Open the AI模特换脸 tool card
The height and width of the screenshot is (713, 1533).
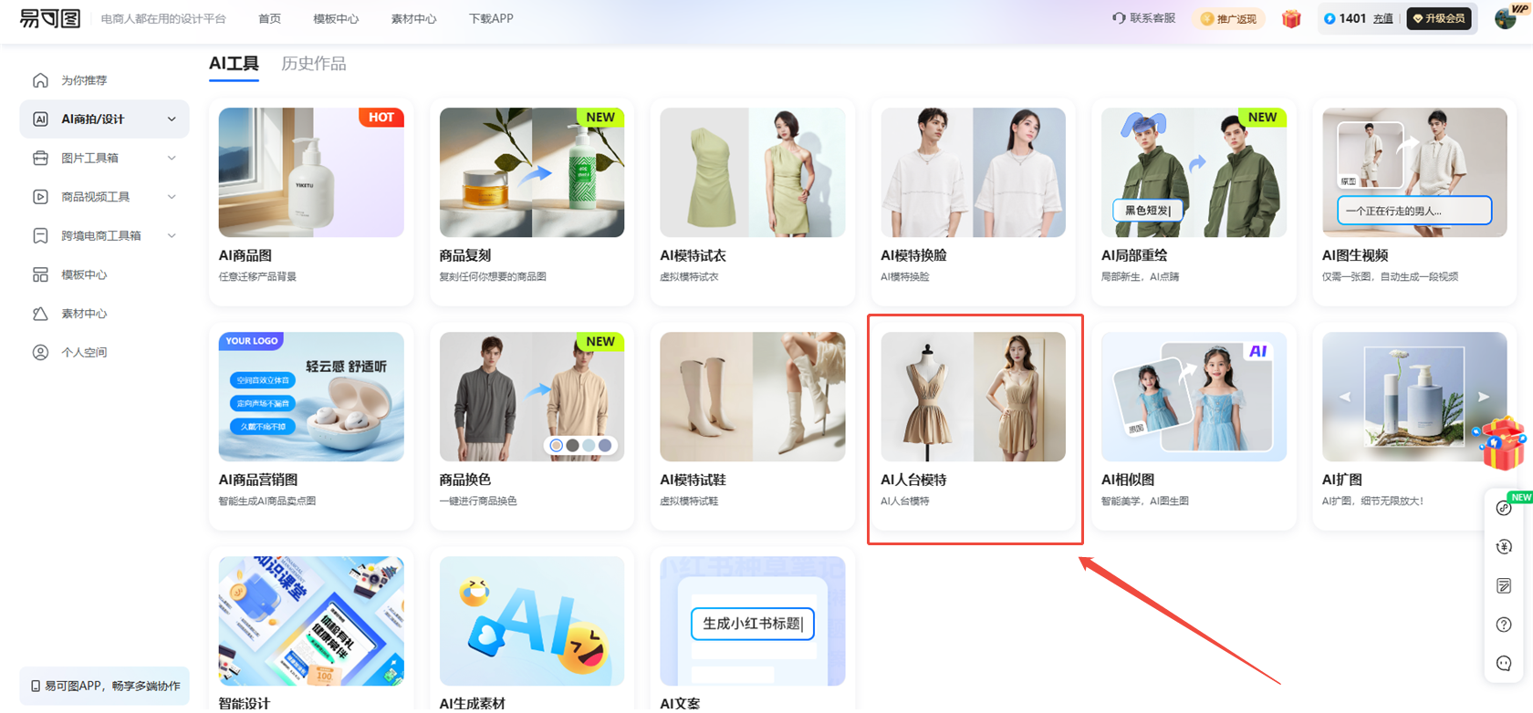pos(974,202)
